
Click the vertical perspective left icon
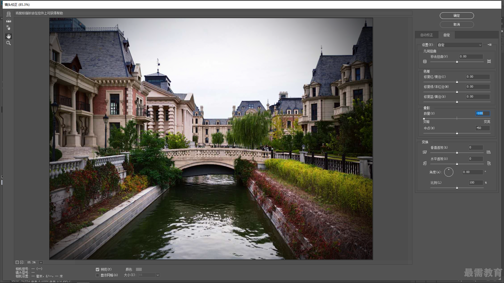(x=425, y=152)
